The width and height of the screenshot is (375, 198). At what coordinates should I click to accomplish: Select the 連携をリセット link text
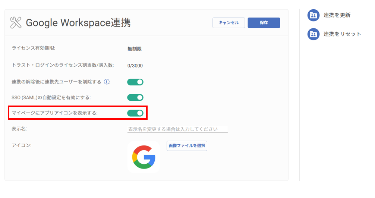click(342, 34)
